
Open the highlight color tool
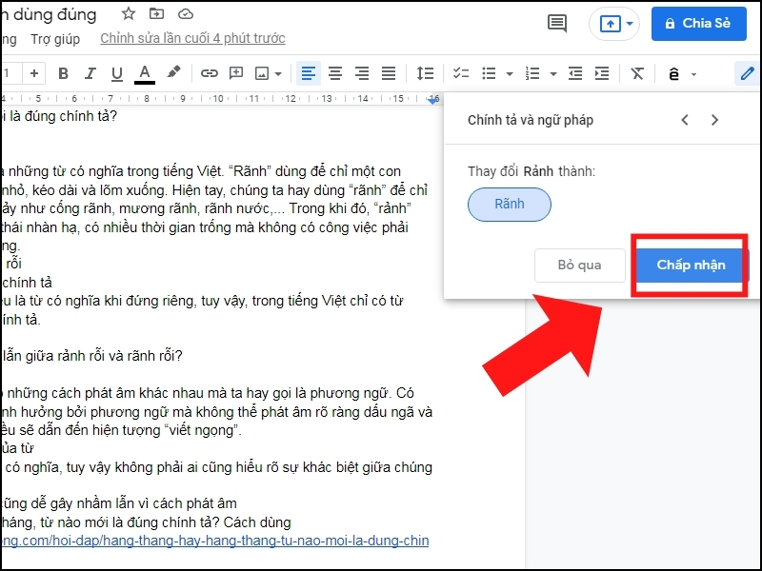173,72
